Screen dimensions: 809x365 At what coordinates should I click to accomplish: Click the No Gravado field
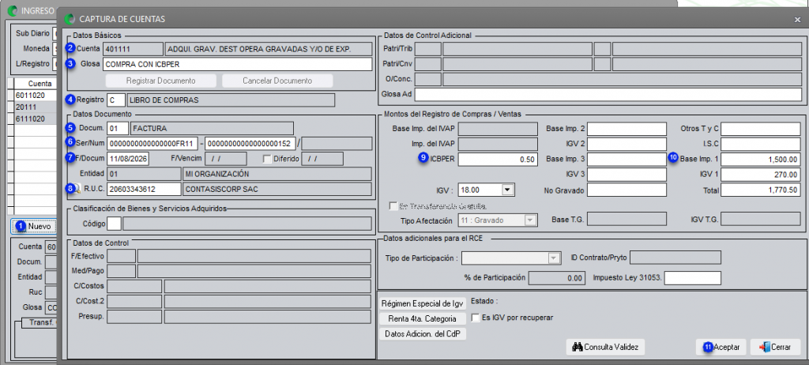tap(627, 190)
